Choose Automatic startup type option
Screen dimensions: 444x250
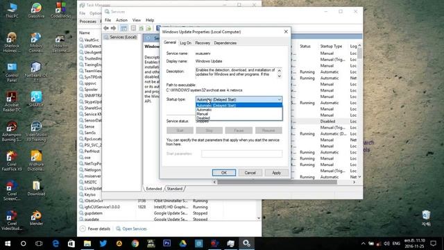(239, 110)
